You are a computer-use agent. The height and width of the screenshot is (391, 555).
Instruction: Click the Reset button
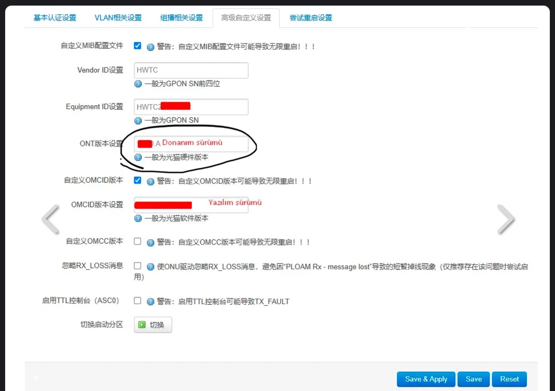pyautogui.click(x=509, y=379)
